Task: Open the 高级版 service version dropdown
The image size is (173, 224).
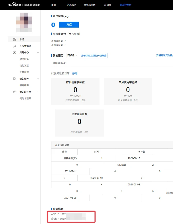Action: 72,55
